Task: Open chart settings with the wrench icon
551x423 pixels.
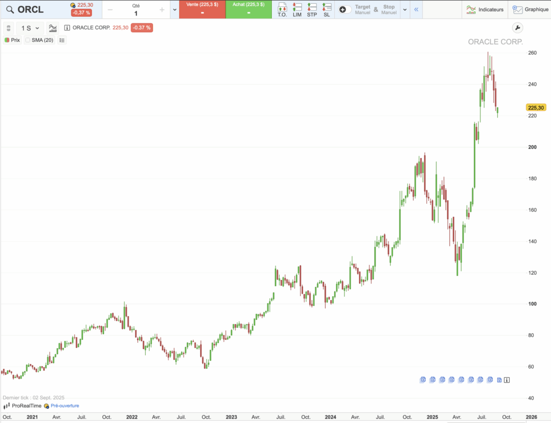Action: [517, 27]
